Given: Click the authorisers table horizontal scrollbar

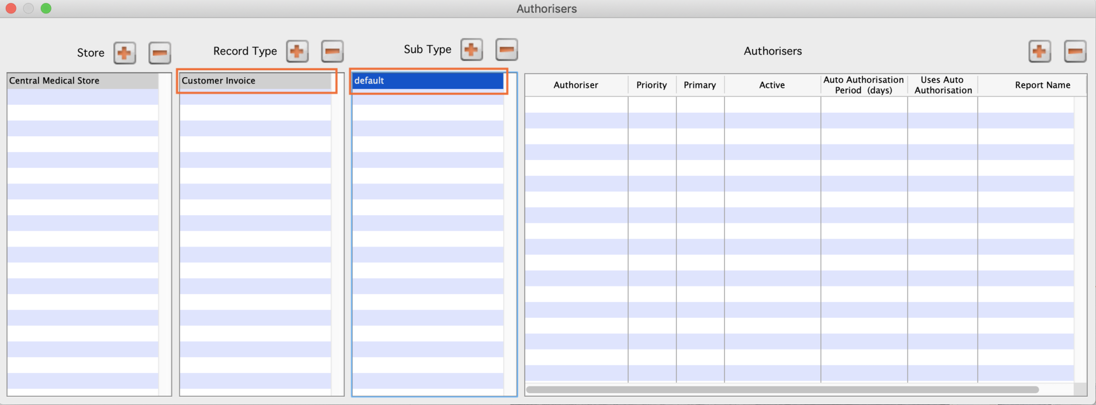Looking at the screenshot, I should [x=782, y=389].
